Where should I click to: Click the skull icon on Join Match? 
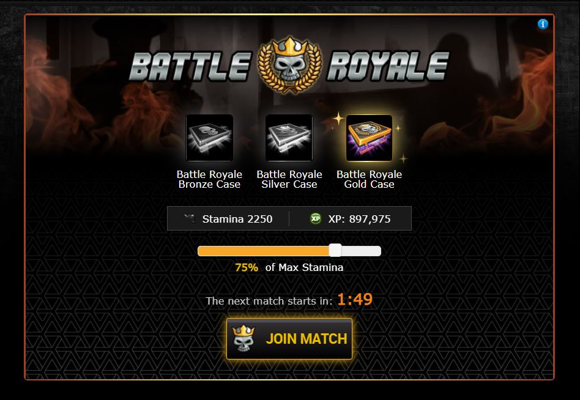(244, 338)
